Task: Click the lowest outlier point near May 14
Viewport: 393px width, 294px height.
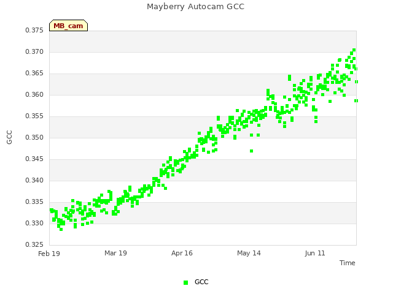Action: tap(251, 151)
